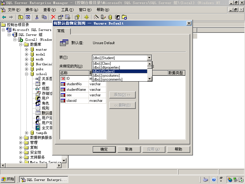Click the Windows 开始 start button
Viewport: 245px width, 184px height.
(x=8, y=179)
